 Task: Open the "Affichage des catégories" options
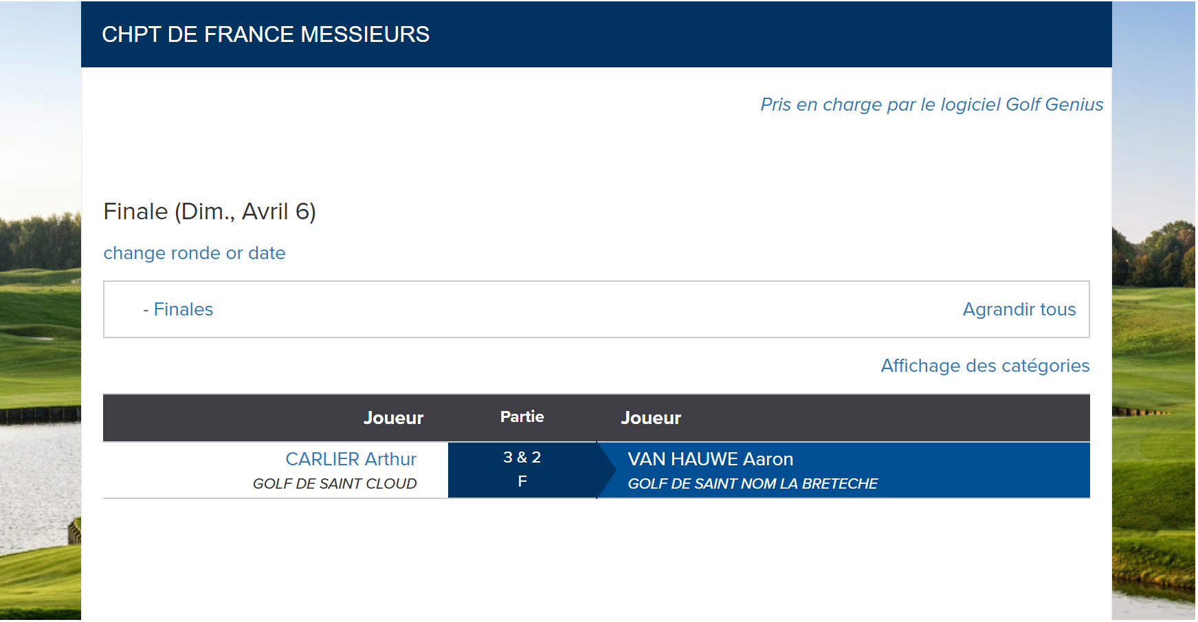tap(985, 366)
